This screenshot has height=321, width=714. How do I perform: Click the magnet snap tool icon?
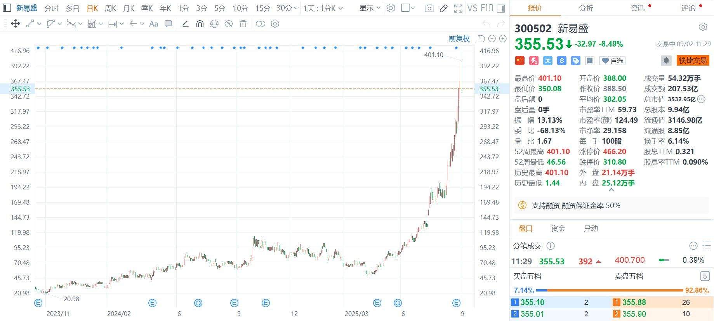pyautogui.click(x=200, y=24)
